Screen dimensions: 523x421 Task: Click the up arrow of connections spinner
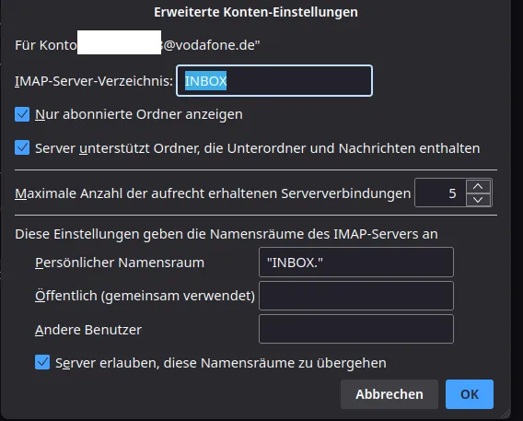coord(478,186)
